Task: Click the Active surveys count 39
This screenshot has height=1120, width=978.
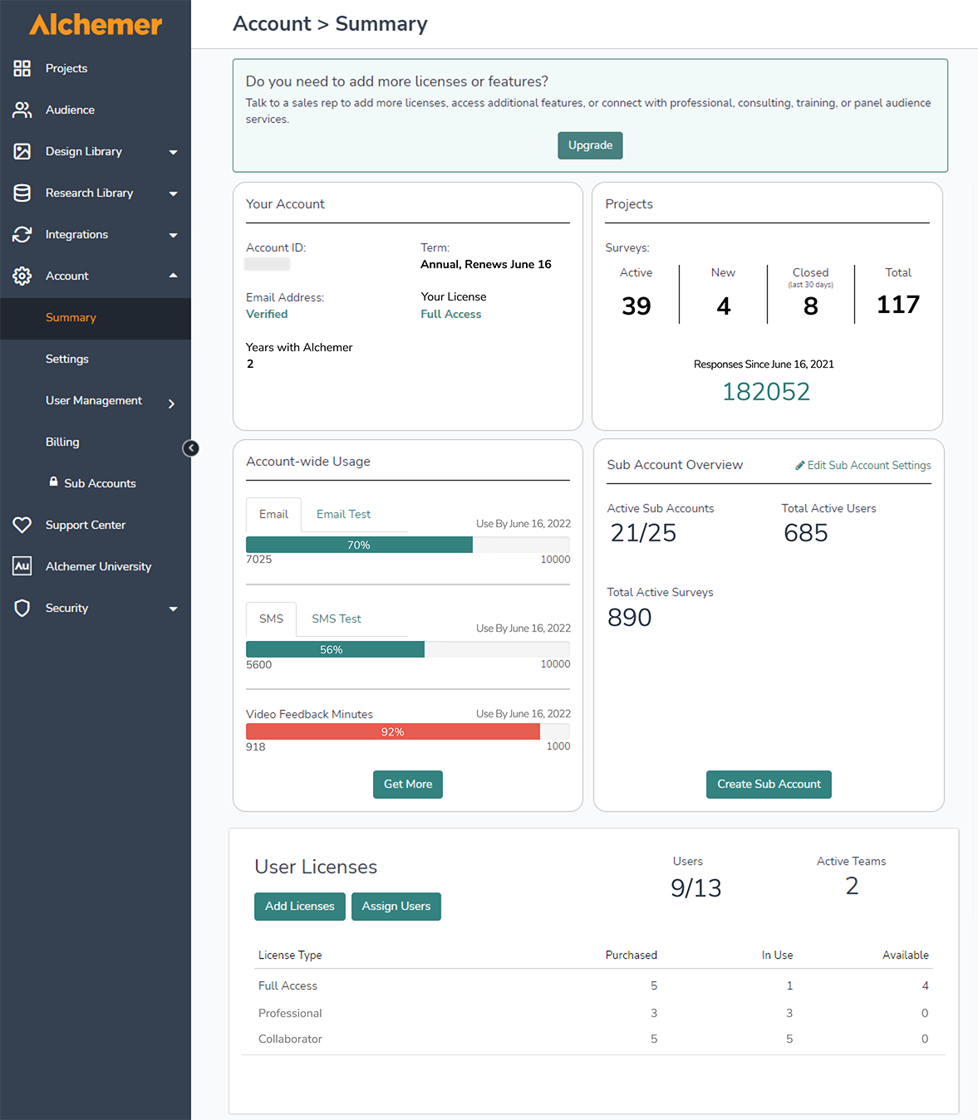Action: 636,306
